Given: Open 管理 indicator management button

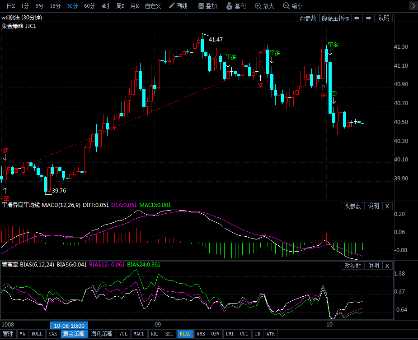Looking at the screenshot, I should [8, 334].
